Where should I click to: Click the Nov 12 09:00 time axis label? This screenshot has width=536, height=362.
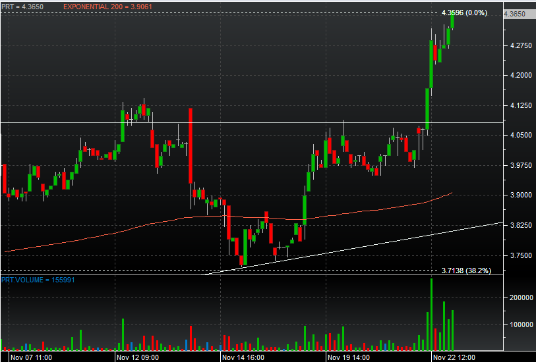[x=137, y=357]
